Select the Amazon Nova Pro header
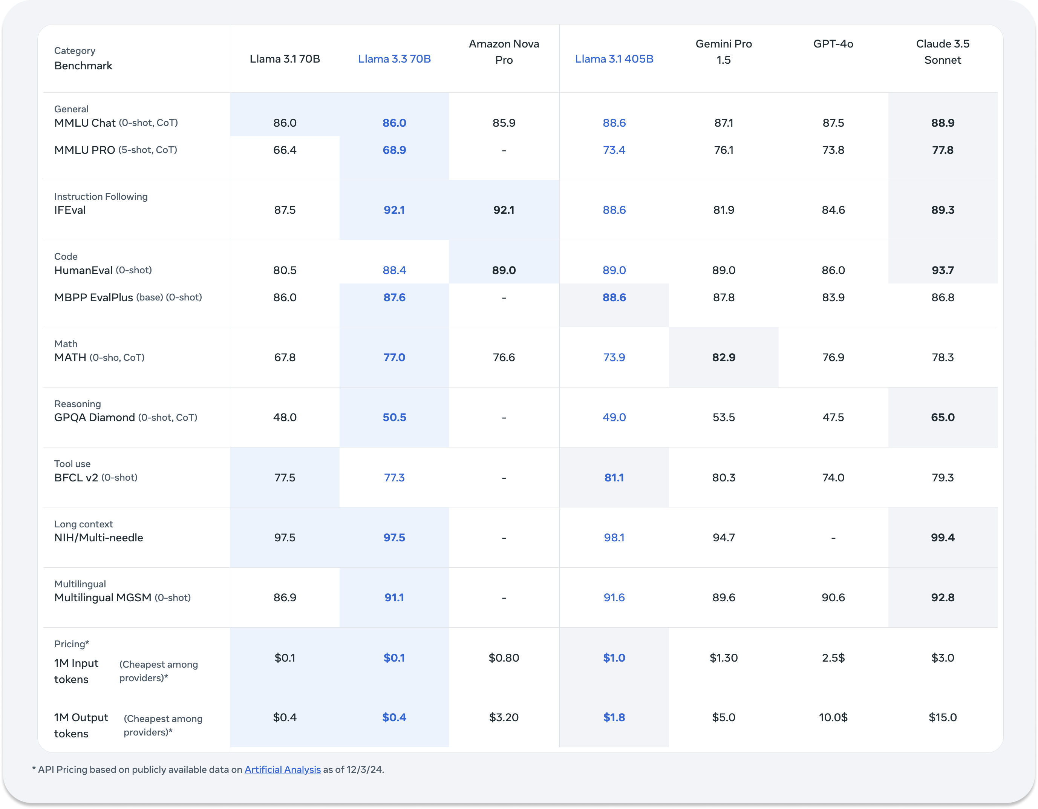 click(x=503, y=52)
